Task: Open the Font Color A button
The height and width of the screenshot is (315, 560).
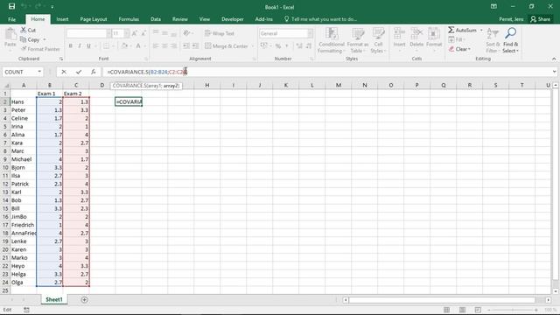Action: 138,46
